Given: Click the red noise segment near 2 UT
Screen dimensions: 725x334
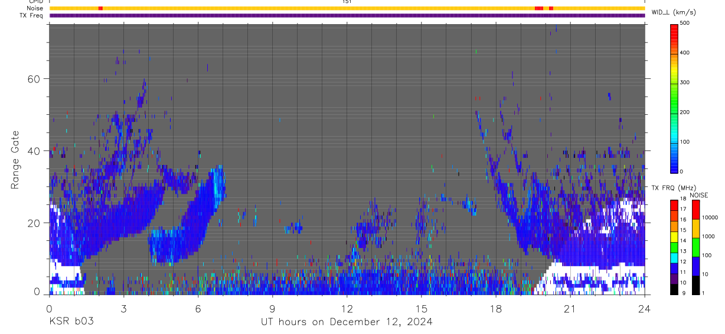Looking at the screenshot, I should pyautogui.click(x=100, y=8).
